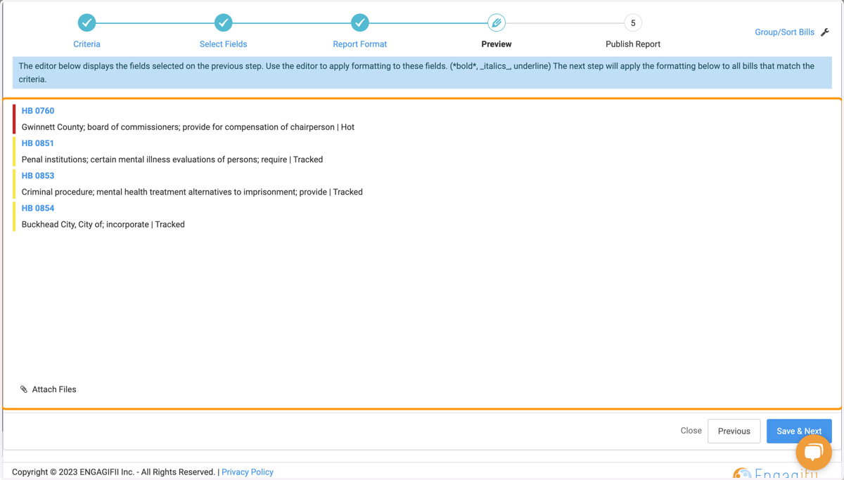Click the Buckhead City bill description text
Screen dimensions: 844x480
(x=103, y=224)
